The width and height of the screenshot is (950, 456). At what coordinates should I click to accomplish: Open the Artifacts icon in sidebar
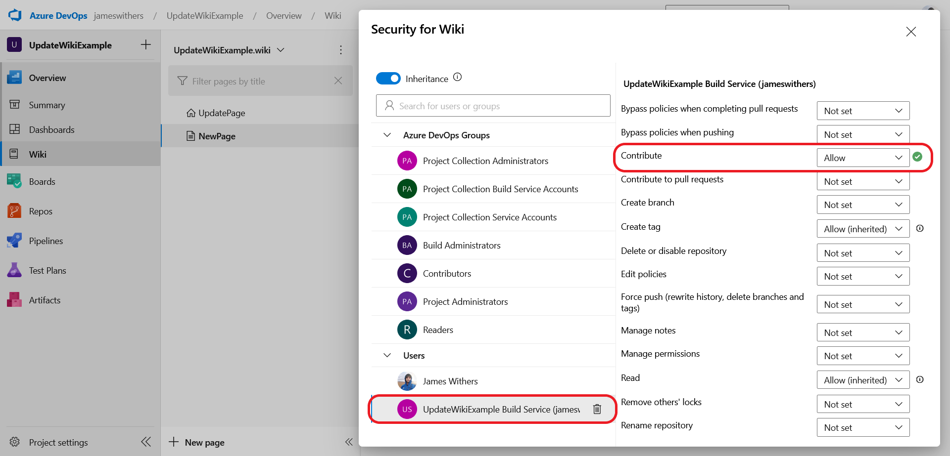(x=14, y=300)
